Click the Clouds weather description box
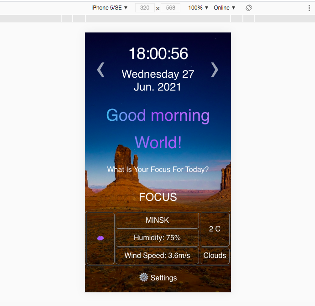Viewport: 315px width, 306px height. [215, 256]
